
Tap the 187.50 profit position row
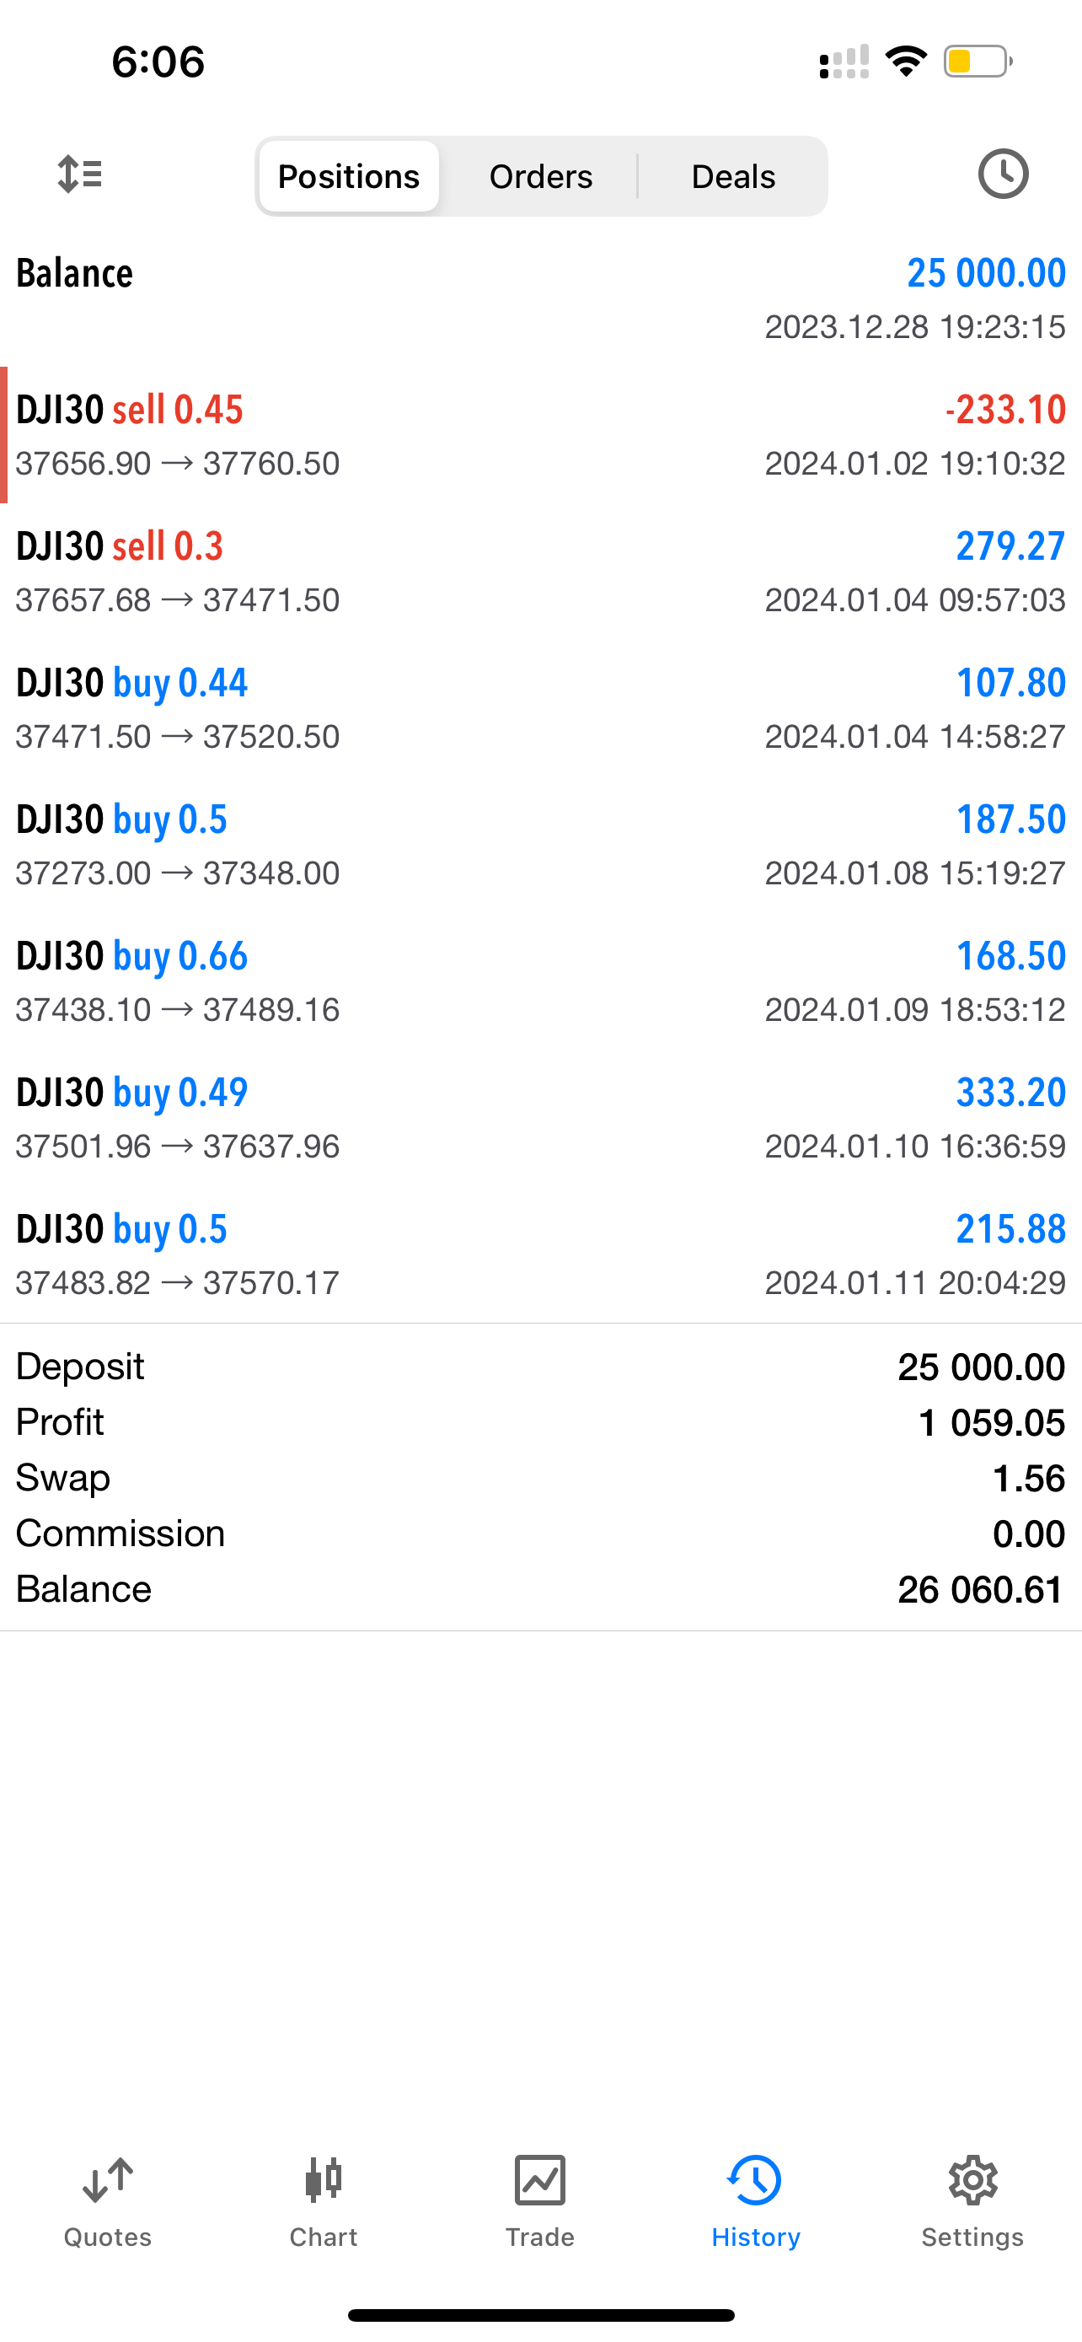[540, 846]
